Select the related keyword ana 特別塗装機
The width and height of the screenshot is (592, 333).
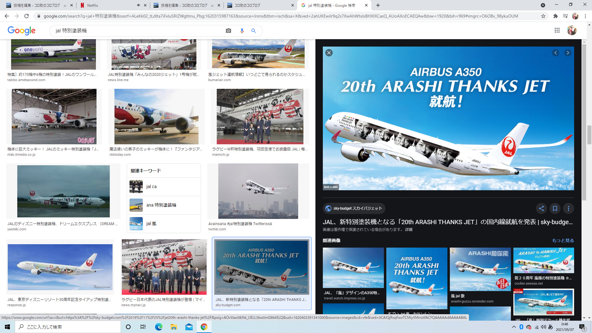point(164,205)
